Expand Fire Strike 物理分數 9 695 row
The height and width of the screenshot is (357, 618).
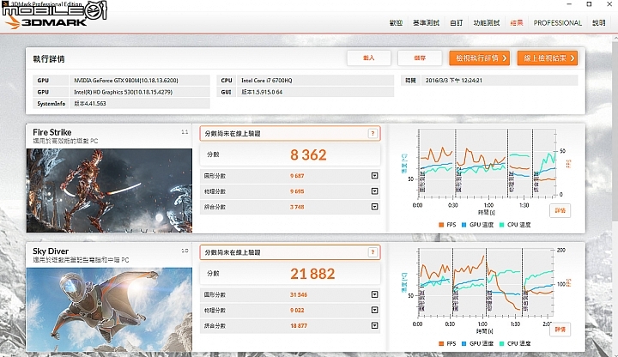click(374, 191)
